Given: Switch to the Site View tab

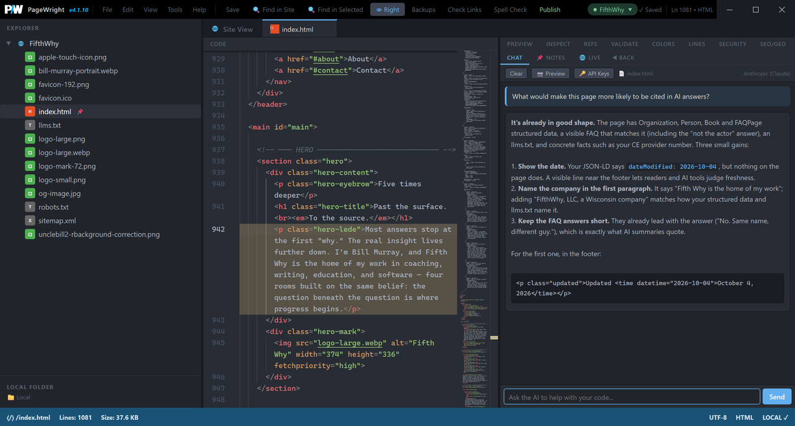Looking at the screenshot, I should tap(232, 29).
